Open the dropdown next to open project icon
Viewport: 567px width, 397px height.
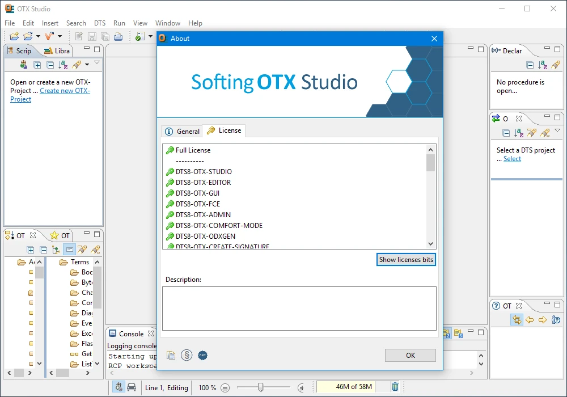tap(38, 36)
